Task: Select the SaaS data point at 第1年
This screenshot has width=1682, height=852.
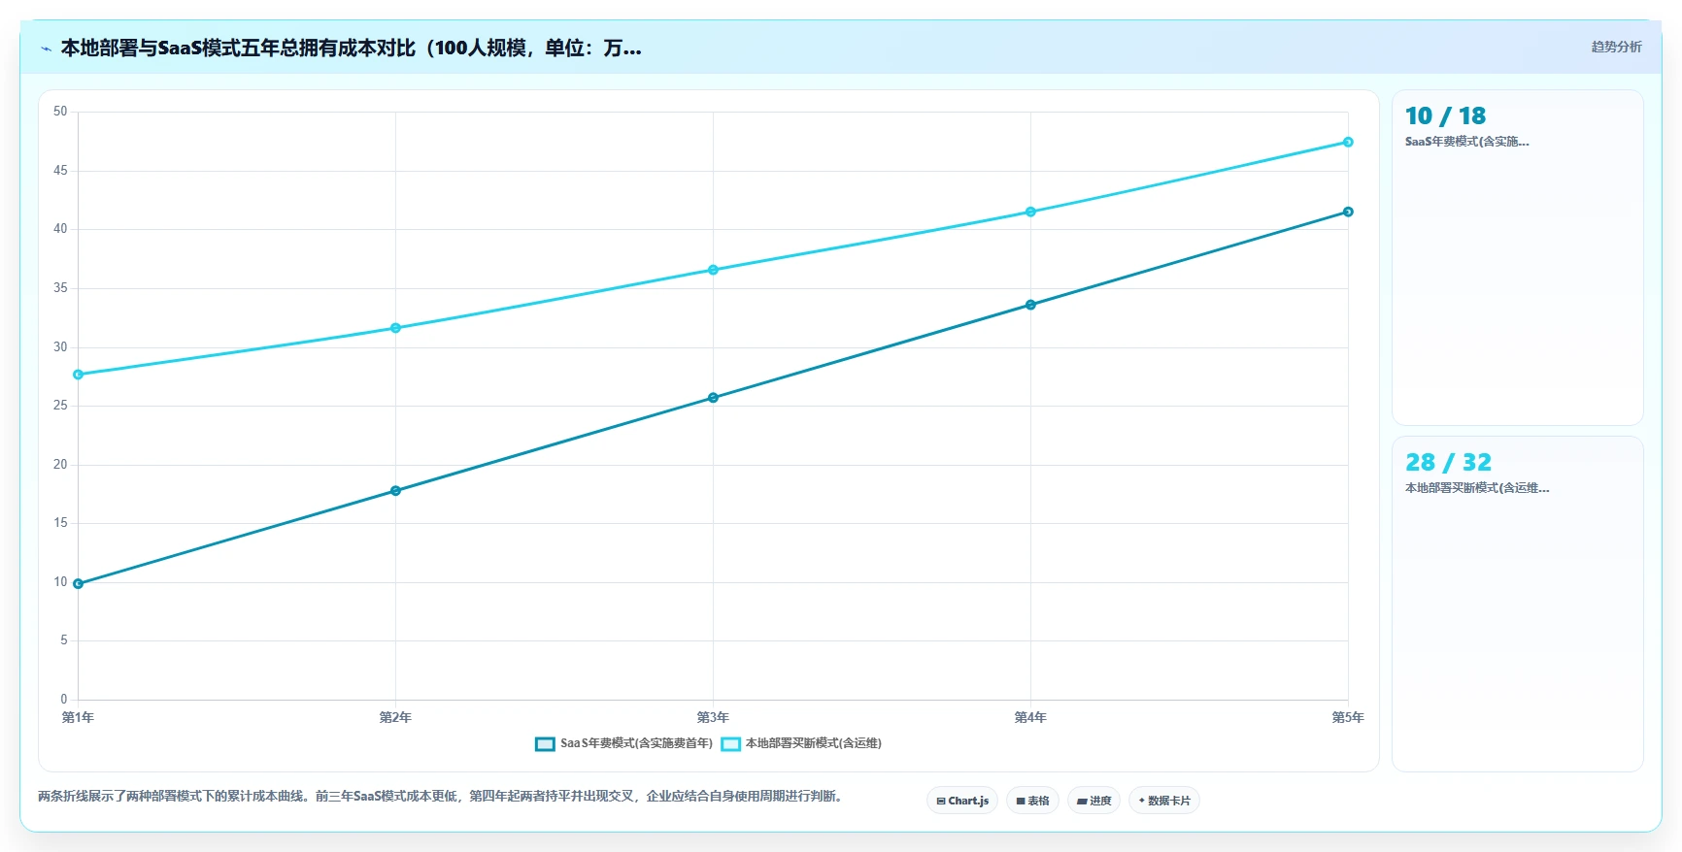Action: (x=78, y=584)
